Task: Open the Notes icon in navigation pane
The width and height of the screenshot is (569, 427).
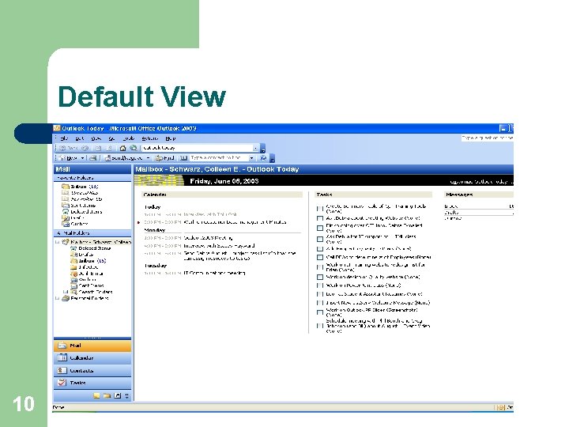Action: pyautogui.click(x=96, y=396)
